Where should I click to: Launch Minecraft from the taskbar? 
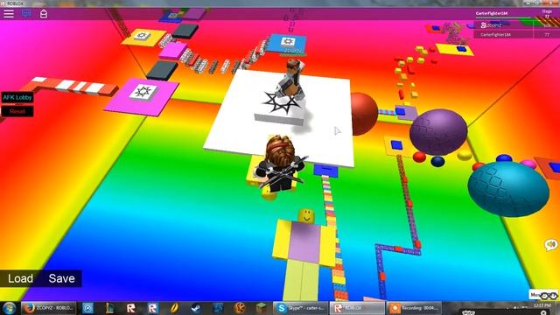(x=261, y=308)
